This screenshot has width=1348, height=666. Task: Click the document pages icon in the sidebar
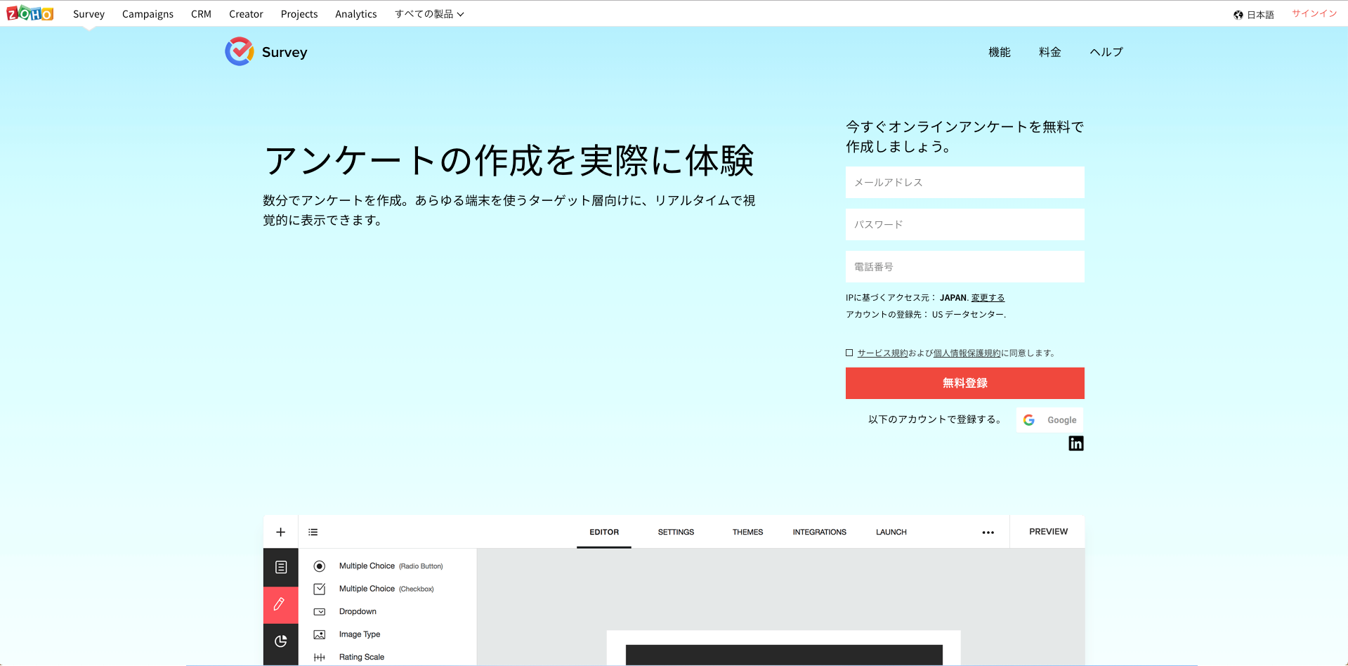(x=280, y=566)
